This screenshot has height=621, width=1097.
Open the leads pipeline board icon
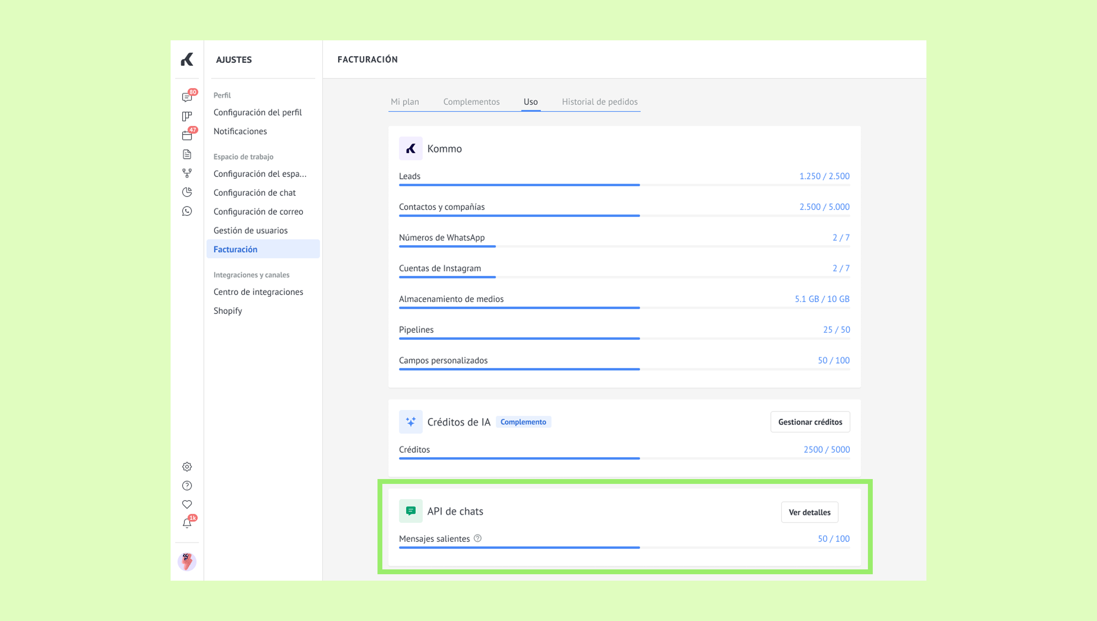point(187,116)
